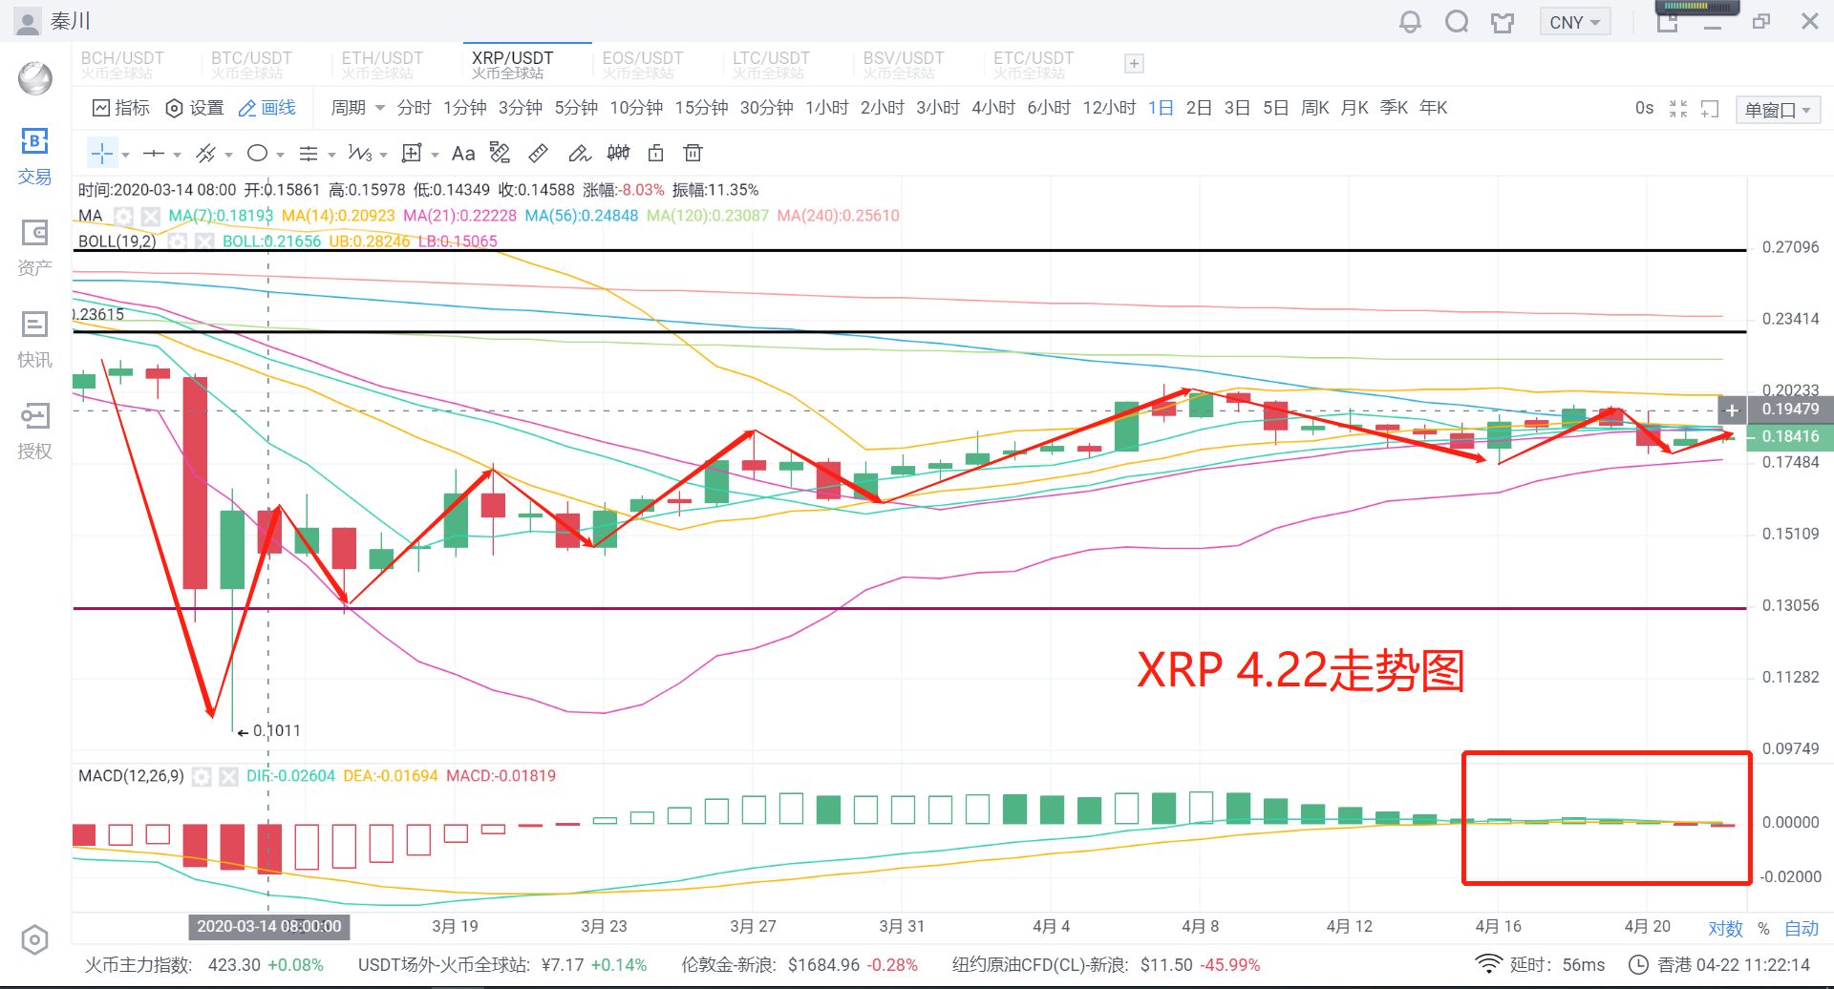Open the 设置 chart settings button

195,108
